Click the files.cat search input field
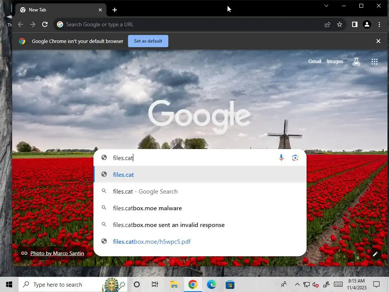389x292 pixels. pos(193,158)
